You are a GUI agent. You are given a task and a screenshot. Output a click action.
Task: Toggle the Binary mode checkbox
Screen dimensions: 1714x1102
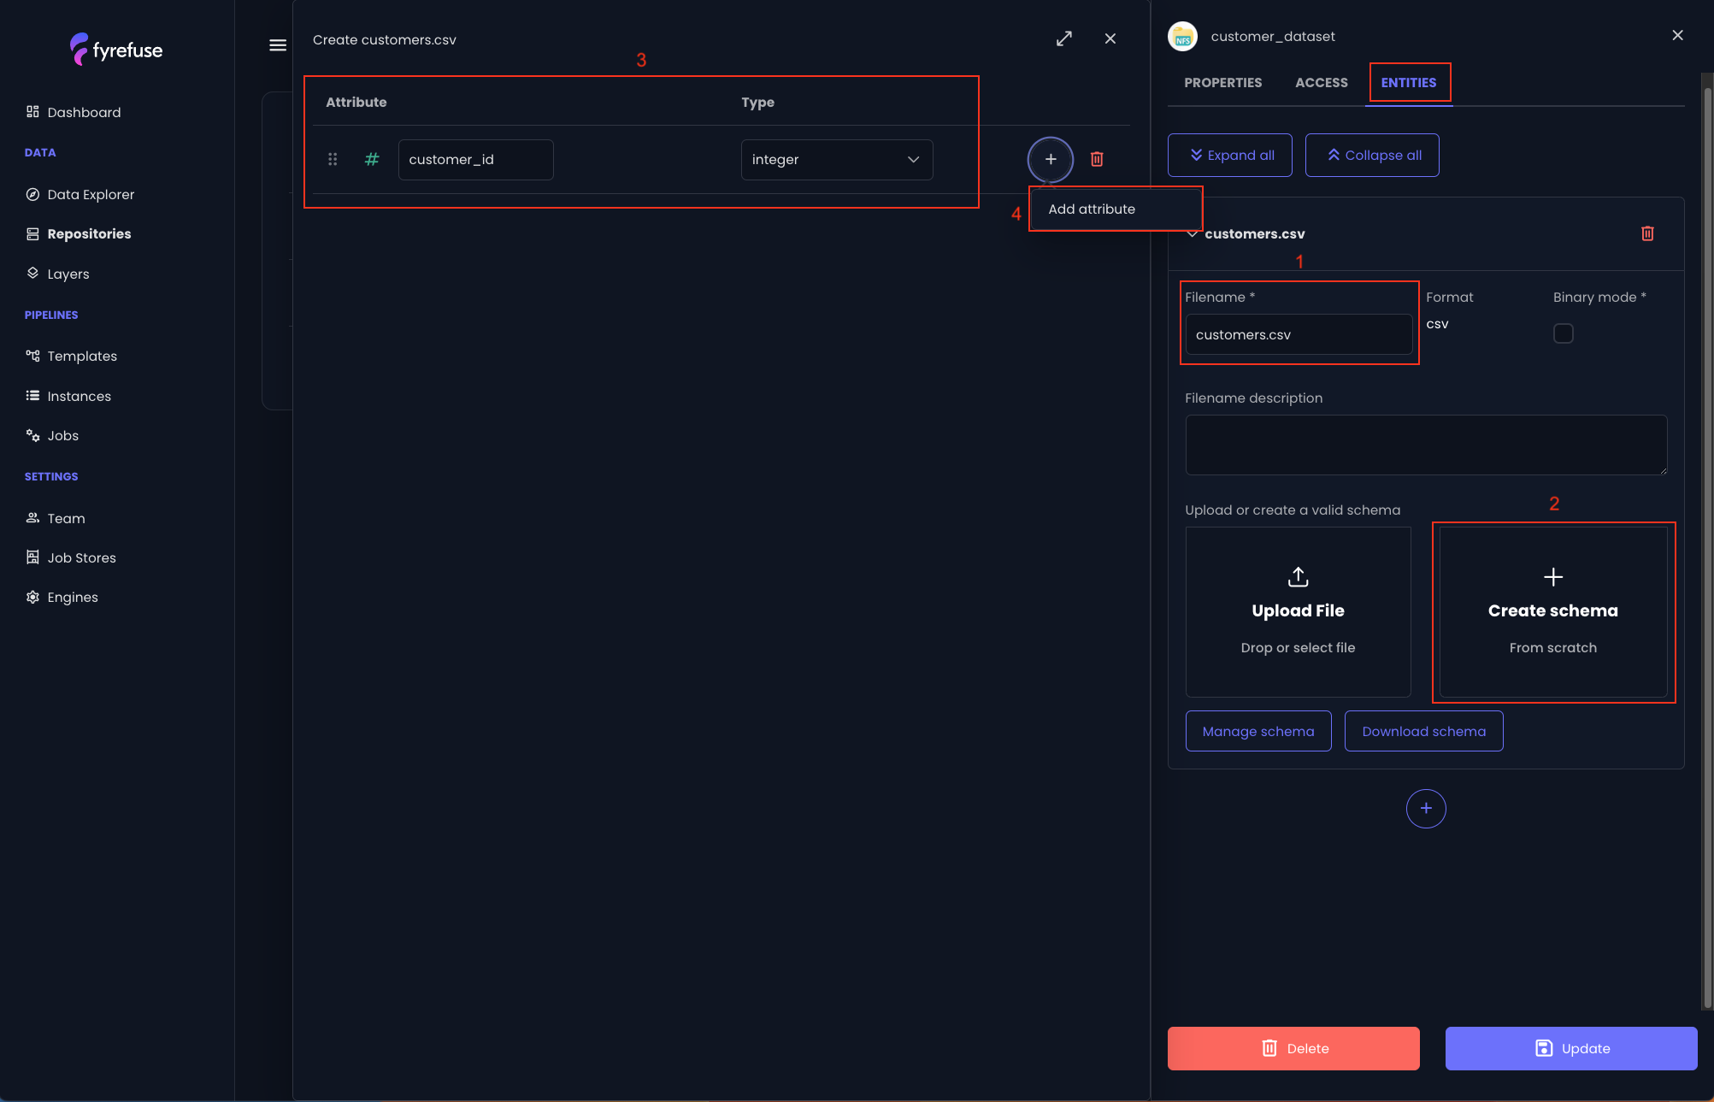point(1563,333)
